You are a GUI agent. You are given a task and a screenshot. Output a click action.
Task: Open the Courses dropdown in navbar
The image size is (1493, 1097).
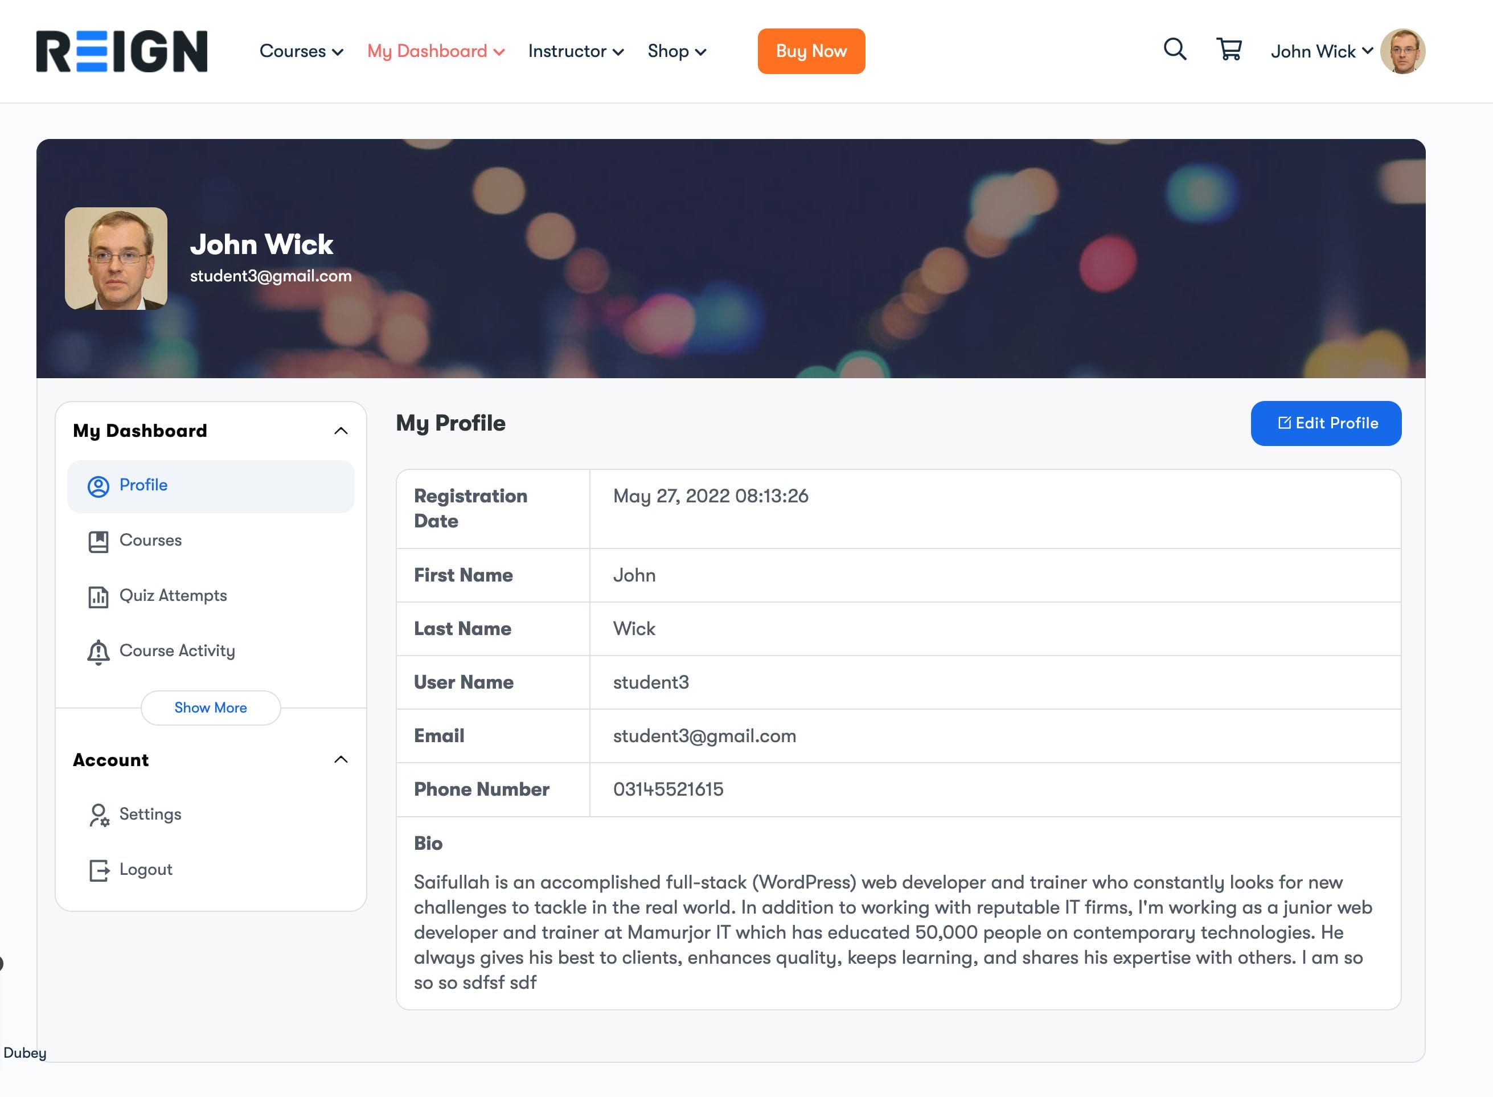point(301,51)
